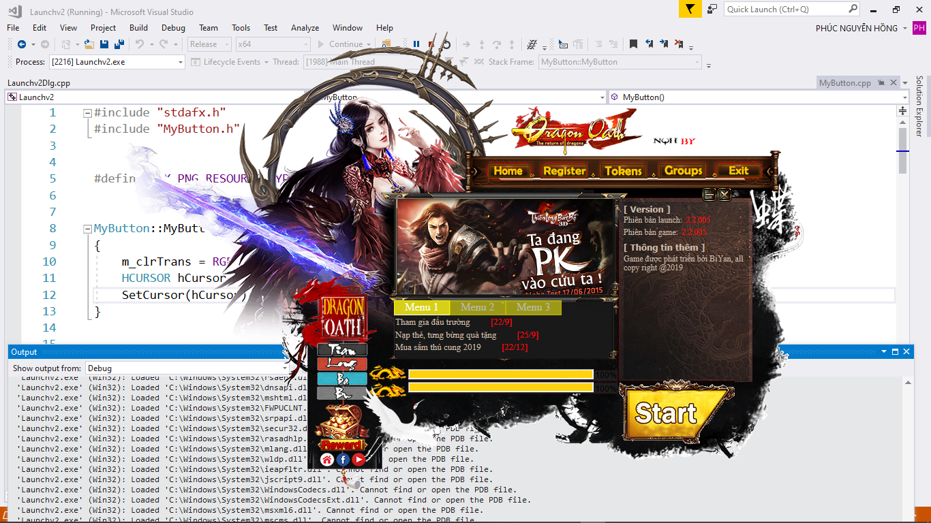Click the Redo arrow icon
The width and height of the screenshot is (931, 523).
pyautogui.click(x=164, y=44)
